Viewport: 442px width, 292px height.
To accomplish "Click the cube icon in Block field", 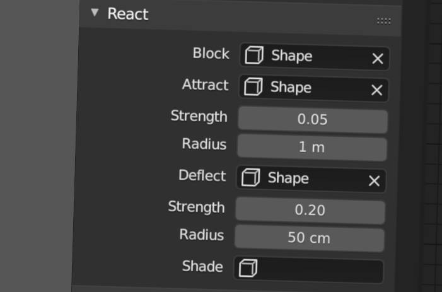I will pyautogui.click(x=254, y=55).
